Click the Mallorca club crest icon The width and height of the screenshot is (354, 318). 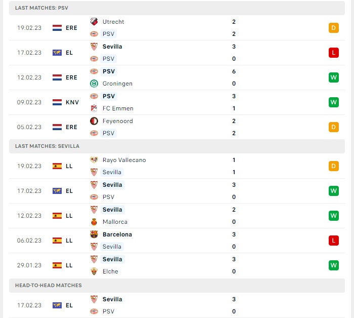click(x=94, y=222)
